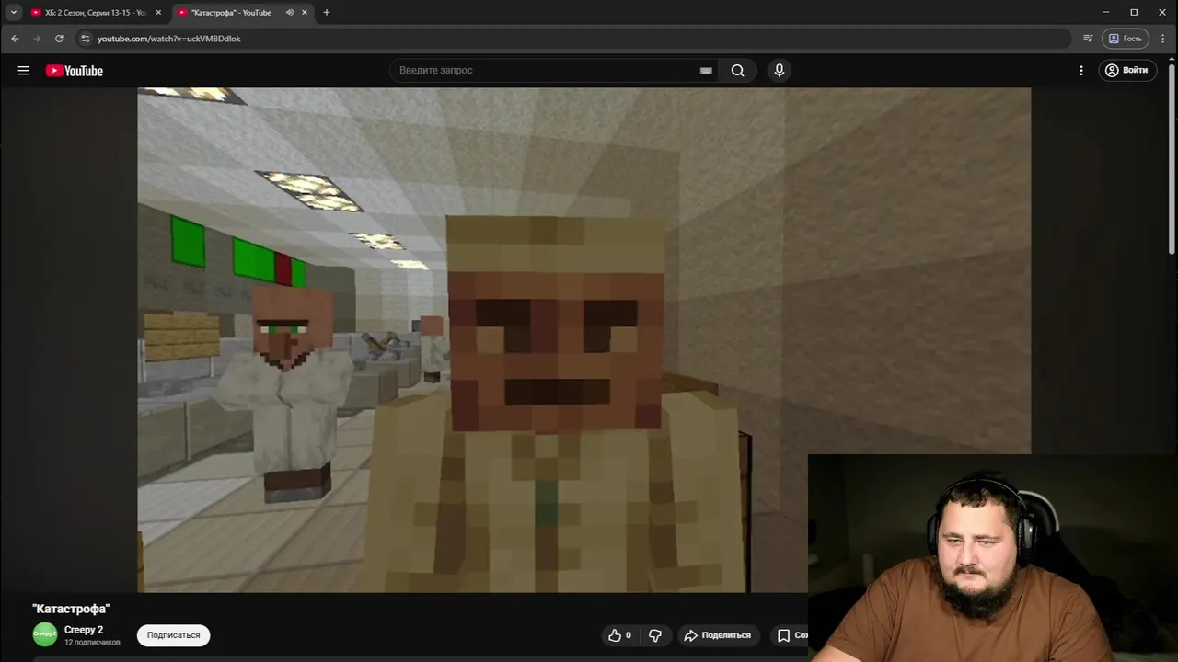Minimize the Chrome window

point(1105,12)
